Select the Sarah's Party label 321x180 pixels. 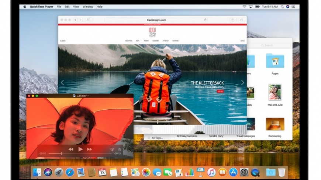click(216, 136)
